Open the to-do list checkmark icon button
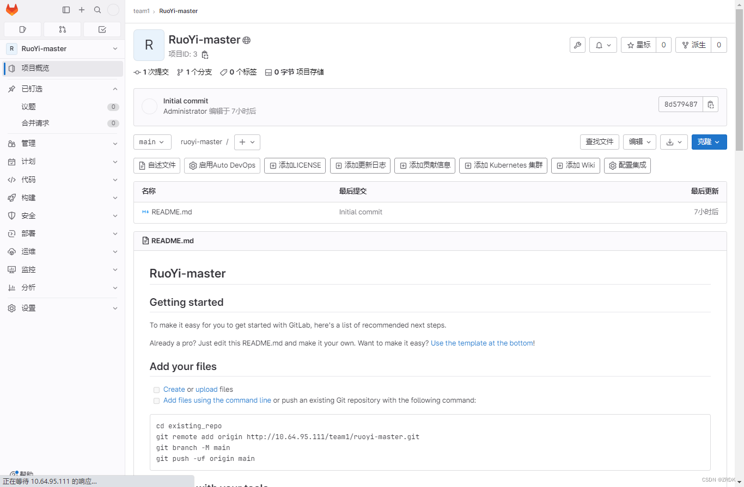 pyautogui.click(x=102, y=29)
